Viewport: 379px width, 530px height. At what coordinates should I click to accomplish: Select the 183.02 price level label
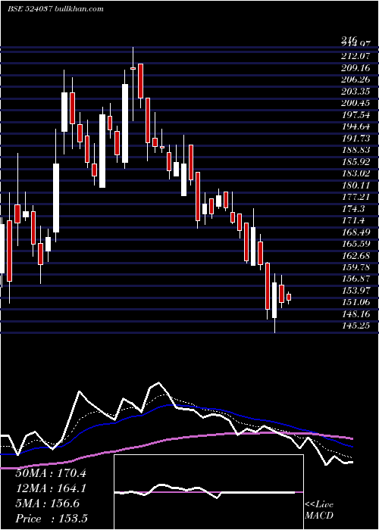click(x=356, y=173)
